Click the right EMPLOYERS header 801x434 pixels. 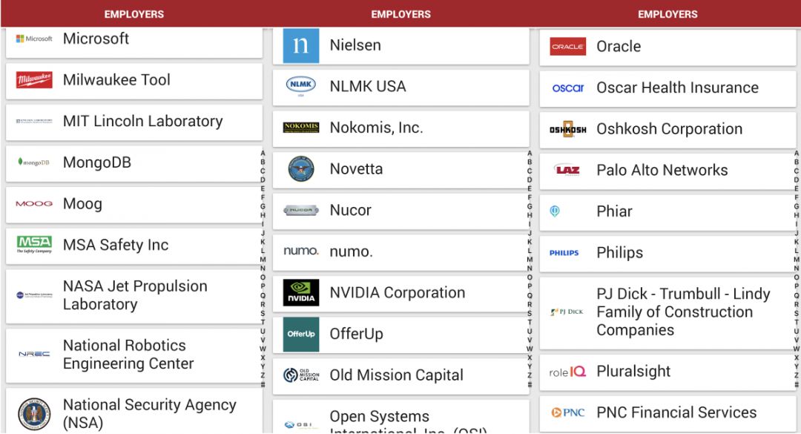(x=667, y=14)
